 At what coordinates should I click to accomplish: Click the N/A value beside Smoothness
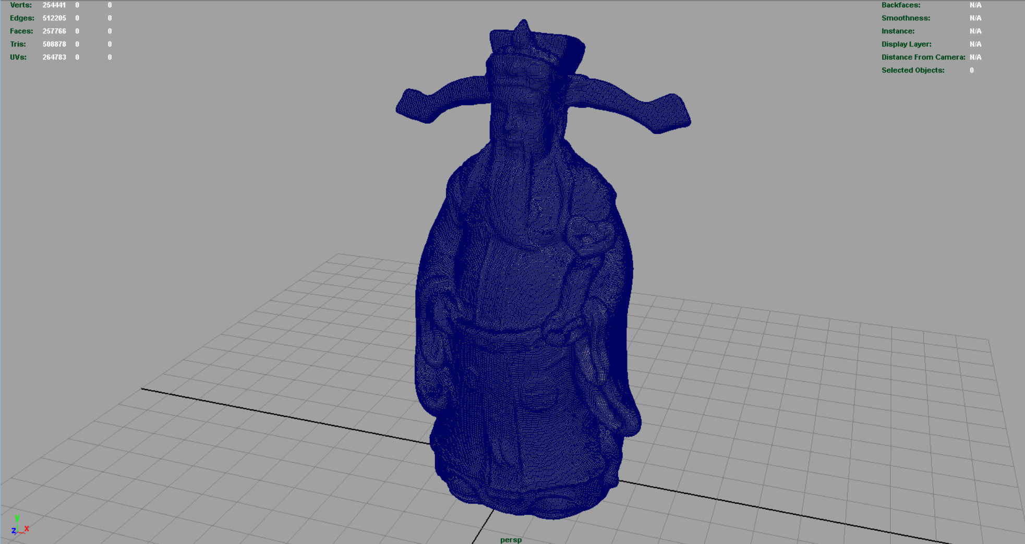coord(975,18)
